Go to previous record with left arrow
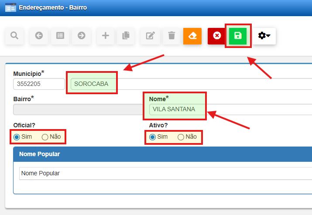Image resolution: width=312 pixels, height=215 pixels. (x=39, y=36)
